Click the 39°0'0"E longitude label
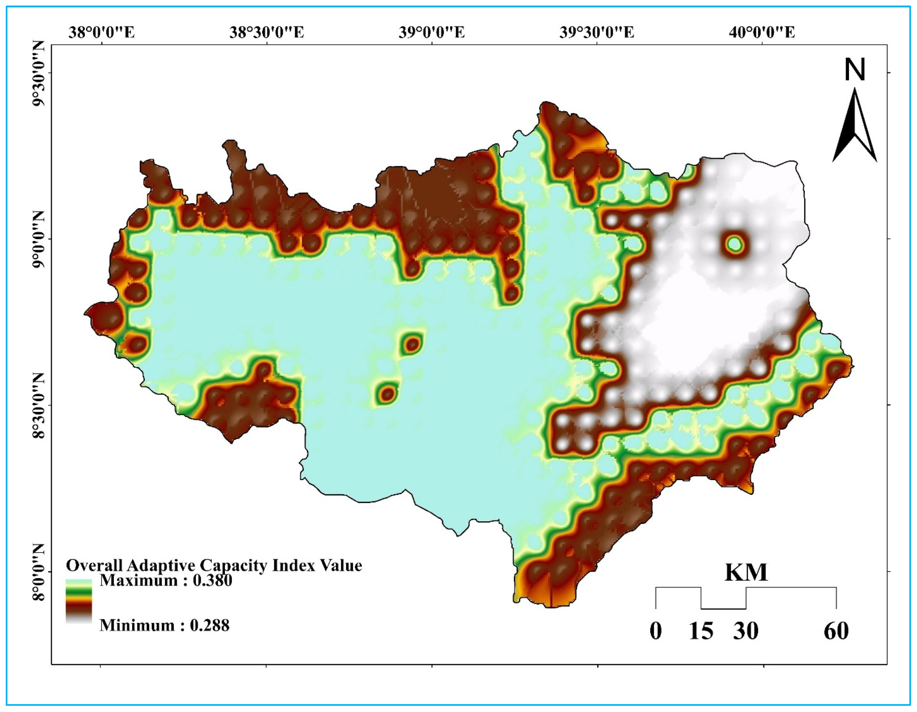 click(x=432, y=32)
